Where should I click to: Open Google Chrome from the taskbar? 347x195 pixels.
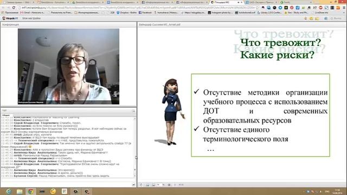[x=30, y=191]
